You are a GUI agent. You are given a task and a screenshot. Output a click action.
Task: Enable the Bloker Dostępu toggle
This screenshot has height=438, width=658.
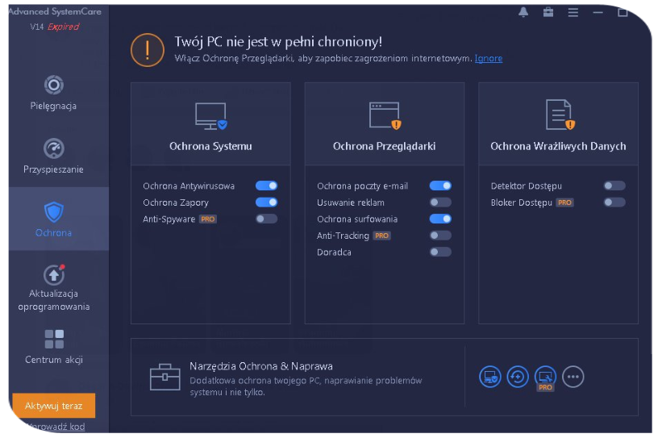point(614,202)
